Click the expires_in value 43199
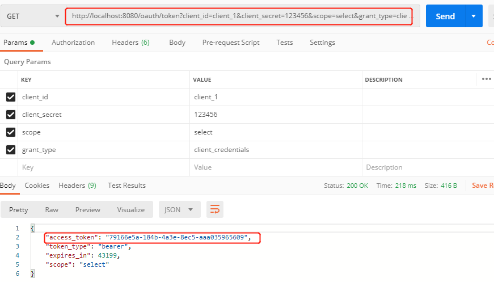 (x=107, y=255)
